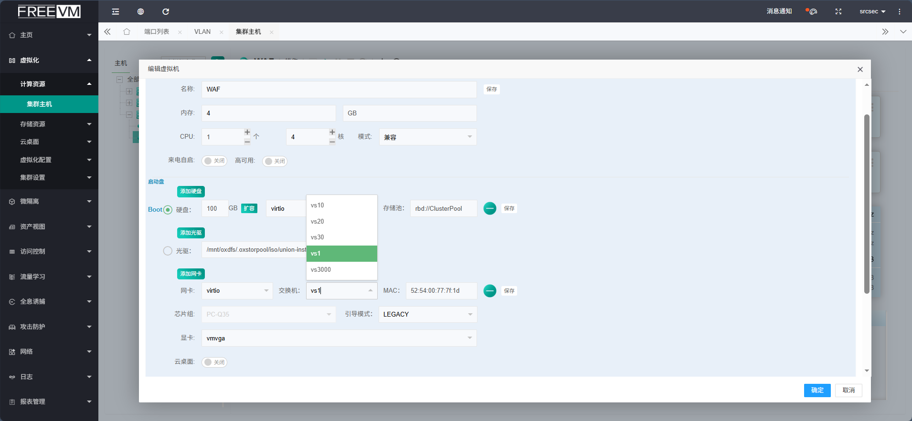This screenshot has height=421, width=912.
Task: Click the globe language icon
Action: pyautogui.click(x=140, y=11)
